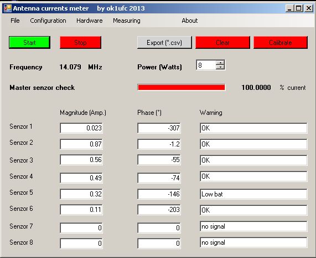Open the About menu
The image size is (316, 258).
tap(190, 21)
